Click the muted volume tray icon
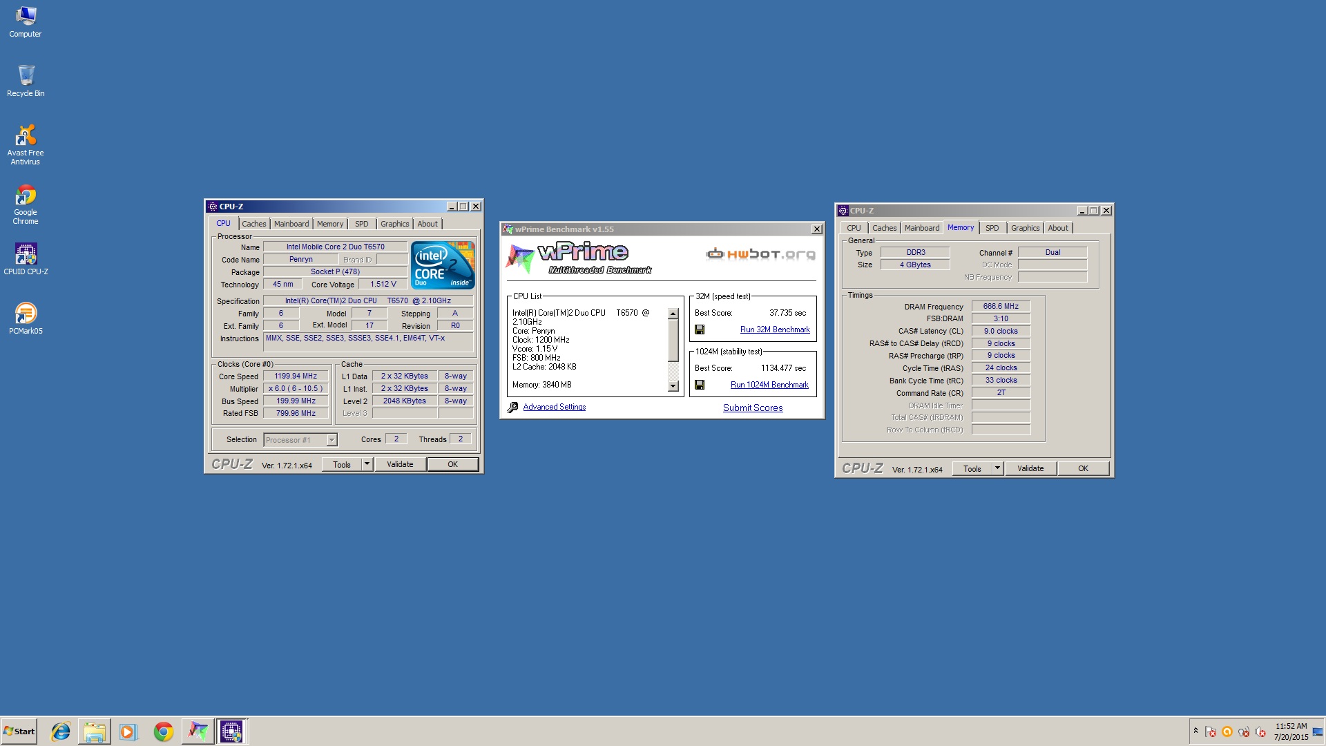 (1260, 731)
